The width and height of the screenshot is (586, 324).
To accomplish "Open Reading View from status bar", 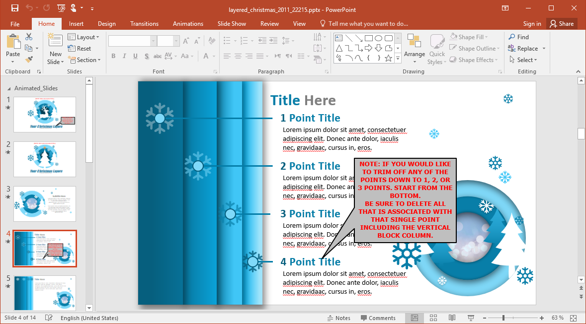I will click(x=452, y=318).
